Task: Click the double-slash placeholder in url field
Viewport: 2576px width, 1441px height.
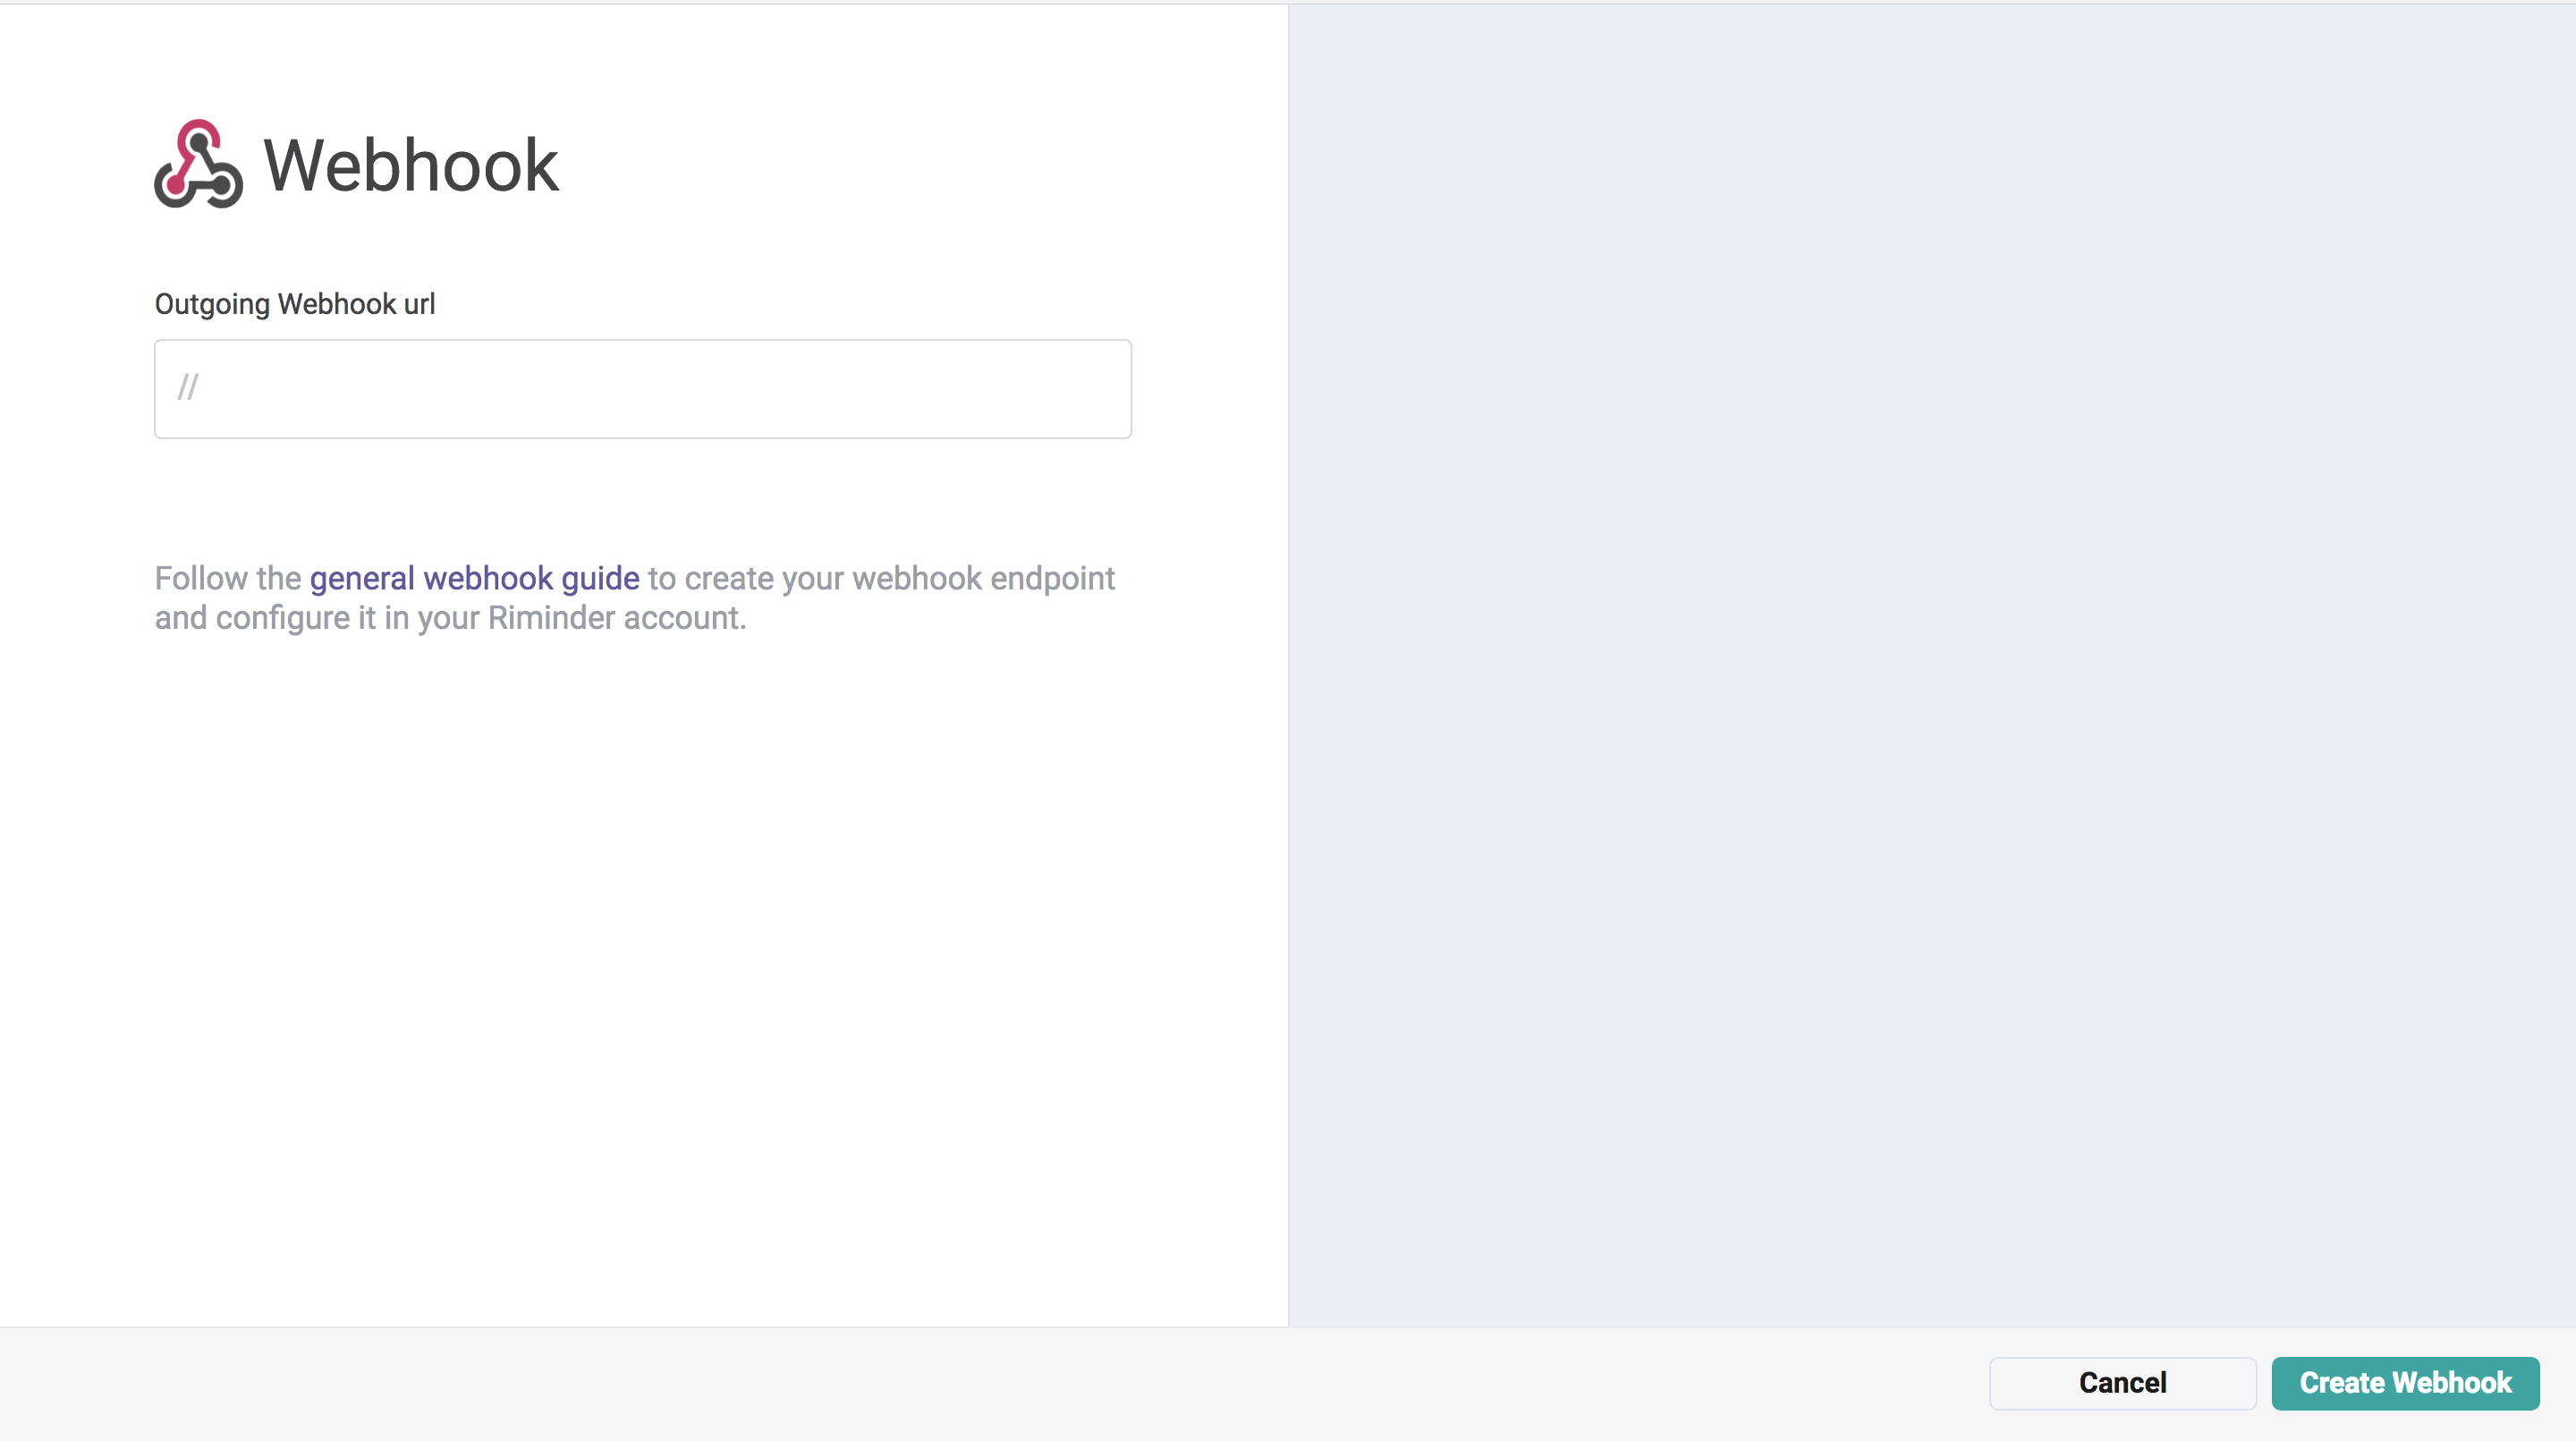Action: coord(188,387)
